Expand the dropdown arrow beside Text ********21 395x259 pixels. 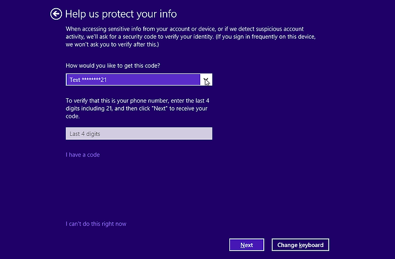[206, 80]
